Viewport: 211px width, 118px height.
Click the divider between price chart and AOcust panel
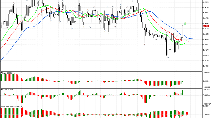pyautogui.click(x=101, y=71)
